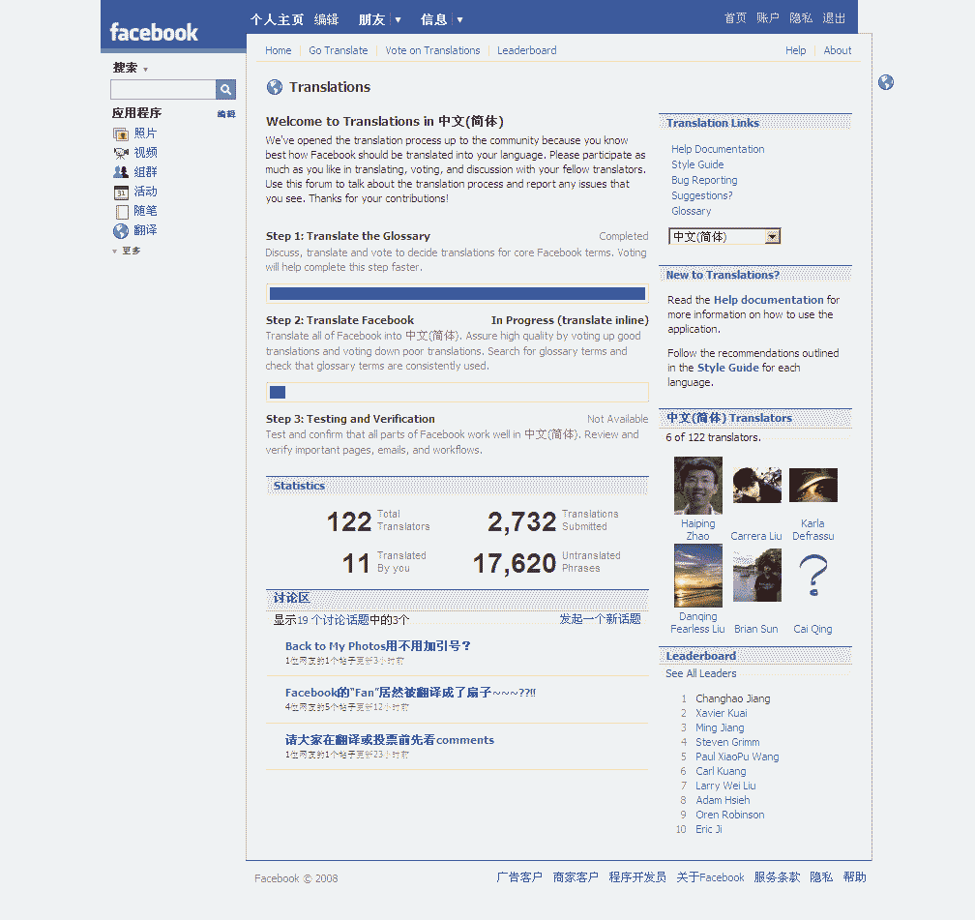Open topic about Fan translated as 扇子

410,693
